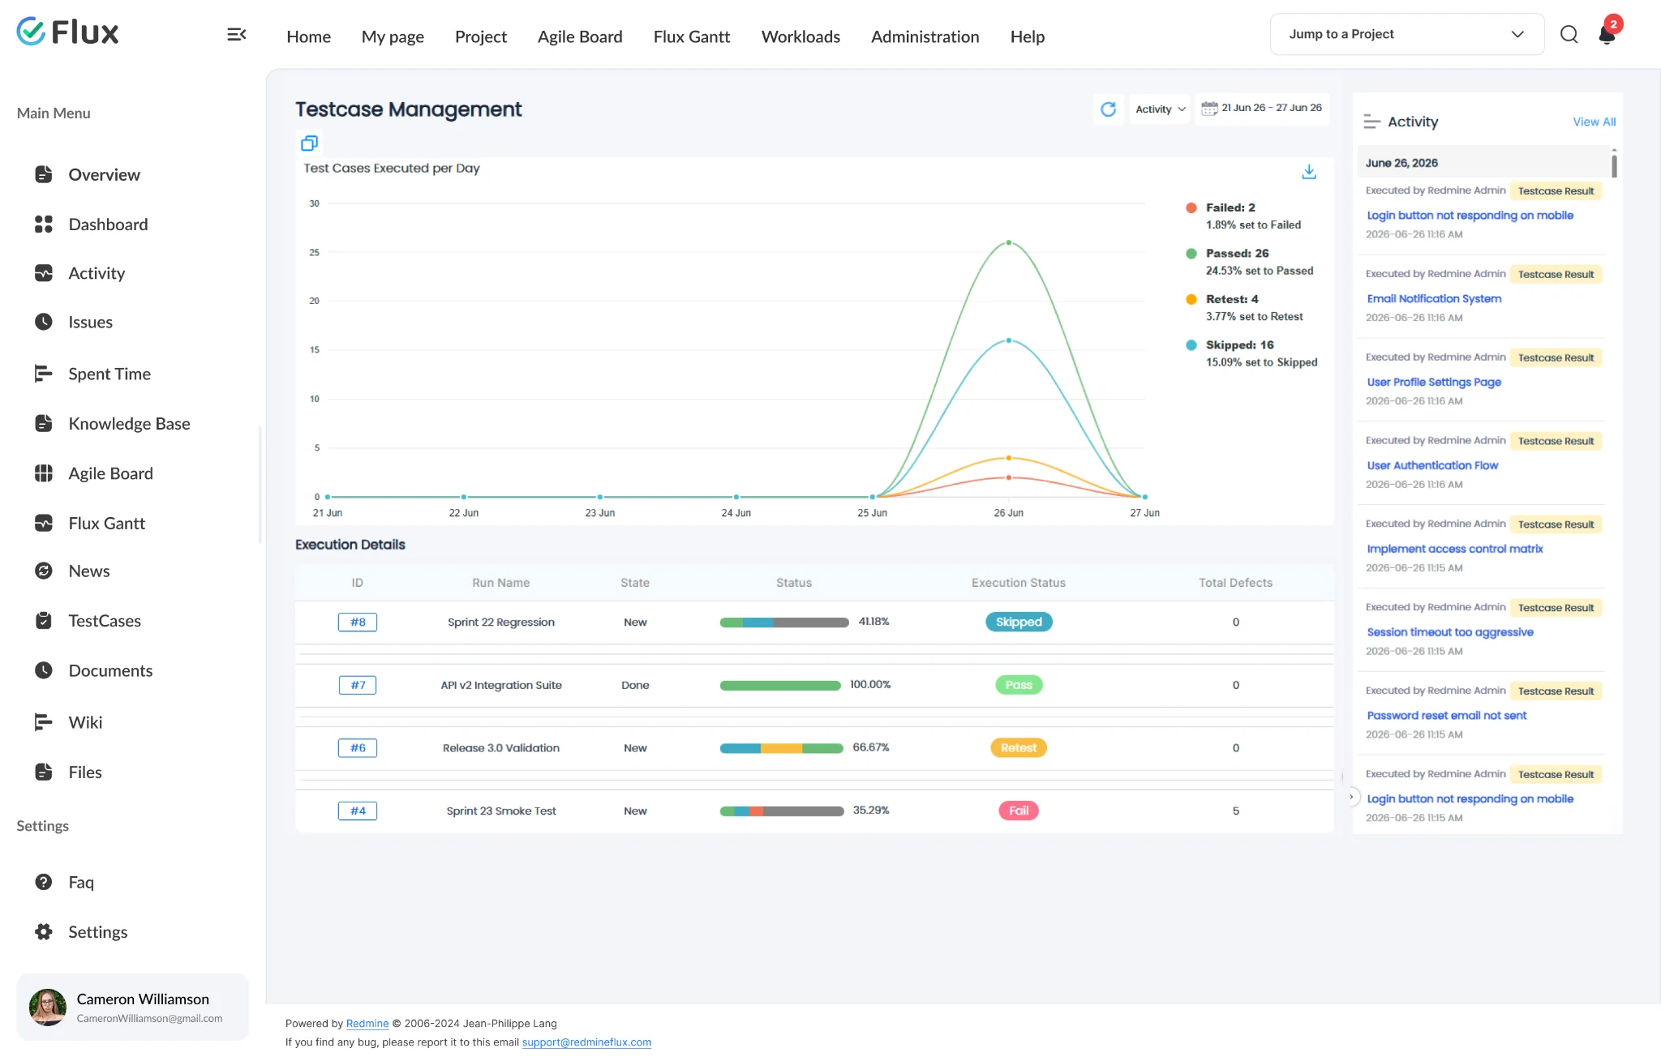Image resolution: width=1661 pixels, height=1061 pixels.
Task: Open Knowledge Base in the sidebar
Action: tap(129, 423)
